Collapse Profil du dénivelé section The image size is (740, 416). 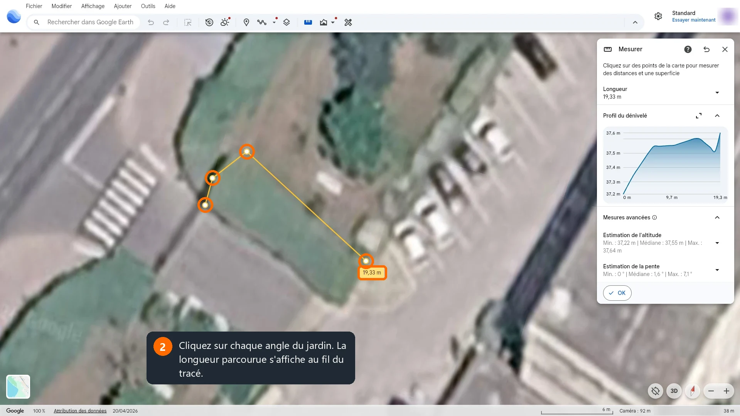click(x=717, y=116)
